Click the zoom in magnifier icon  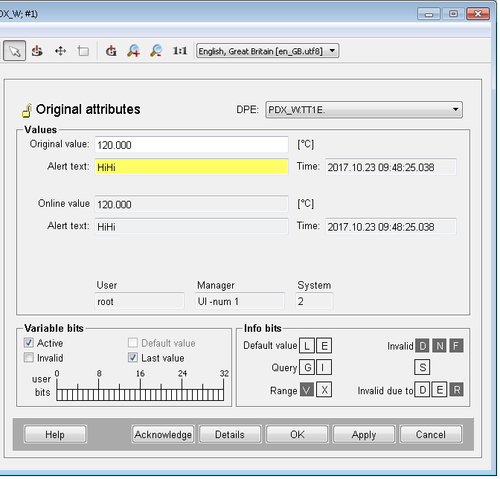pyautogui.click(x=133, y=51)
